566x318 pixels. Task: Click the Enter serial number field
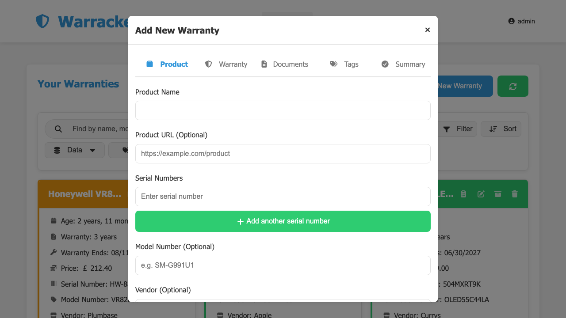pos(283,197)
